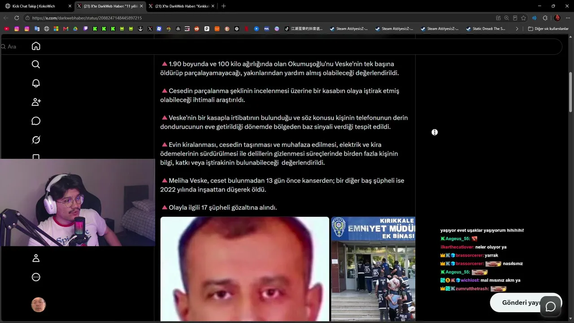This screenshot has height=323, width=574.
Task: Switch to the DarkWeb Haber "11 yıllık" tab
Action: click(109, 6)
